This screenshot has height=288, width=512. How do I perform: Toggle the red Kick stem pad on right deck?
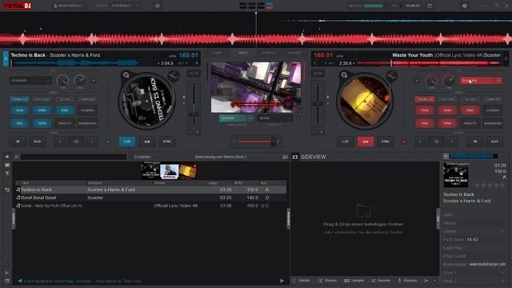[x=425, y=123]
